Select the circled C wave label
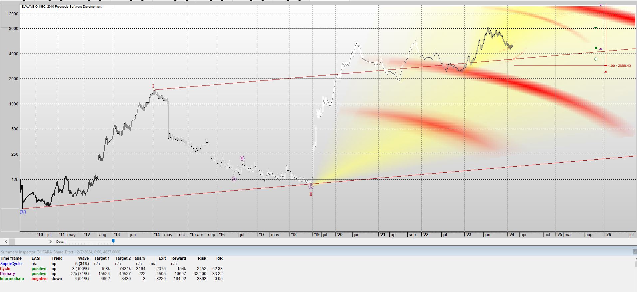 (x=311, y=187)
